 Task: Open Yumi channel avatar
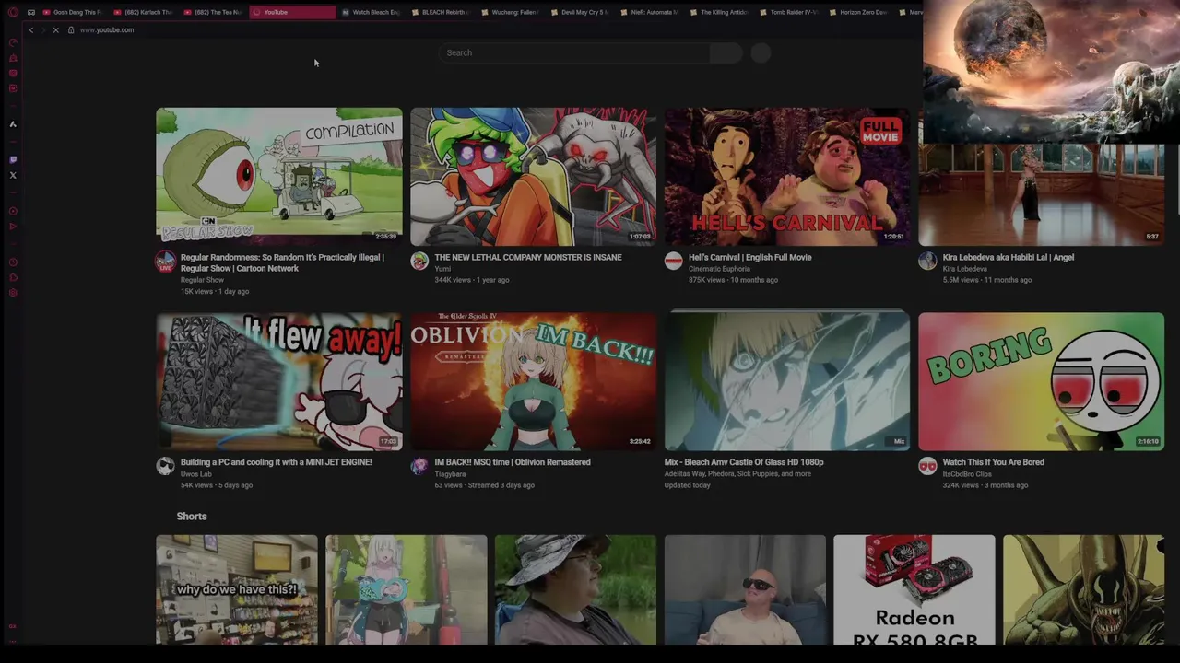click(x=419, y=262)
